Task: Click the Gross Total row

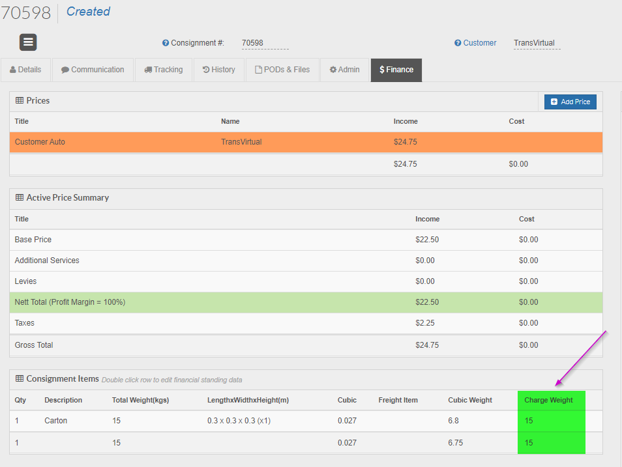Action: coord(306,345)
